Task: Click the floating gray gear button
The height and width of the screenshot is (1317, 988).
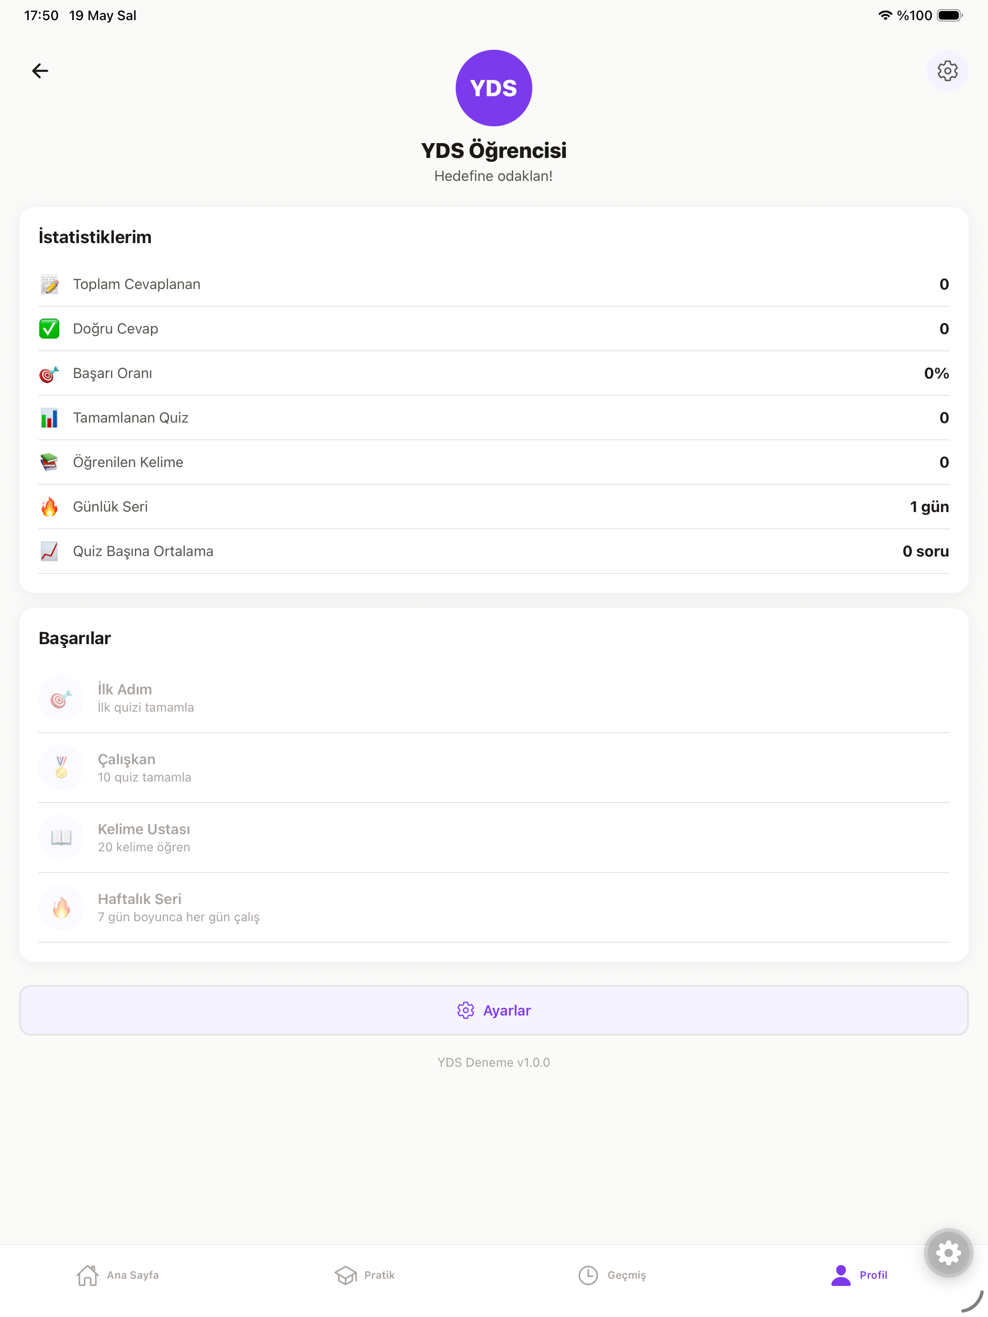Action: pos(948,1253)
